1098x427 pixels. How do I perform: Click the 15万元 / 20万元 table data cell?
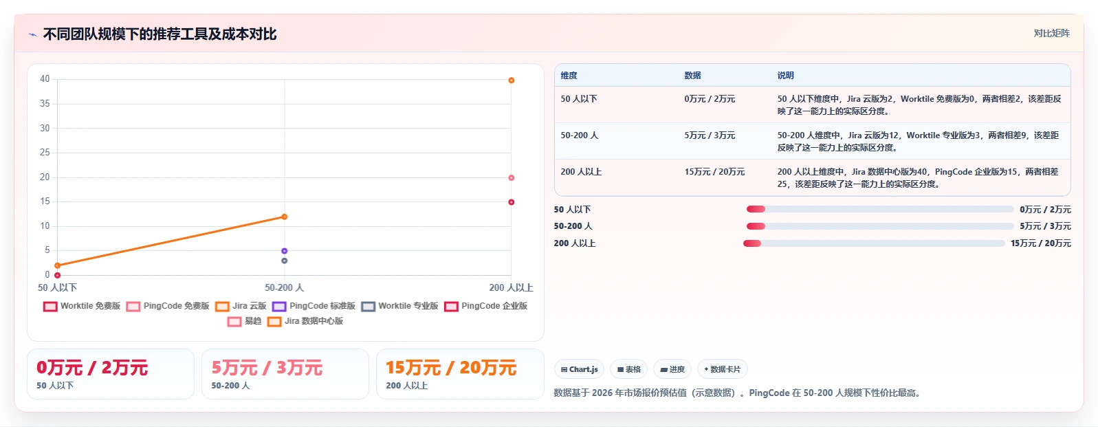(714, 172)
